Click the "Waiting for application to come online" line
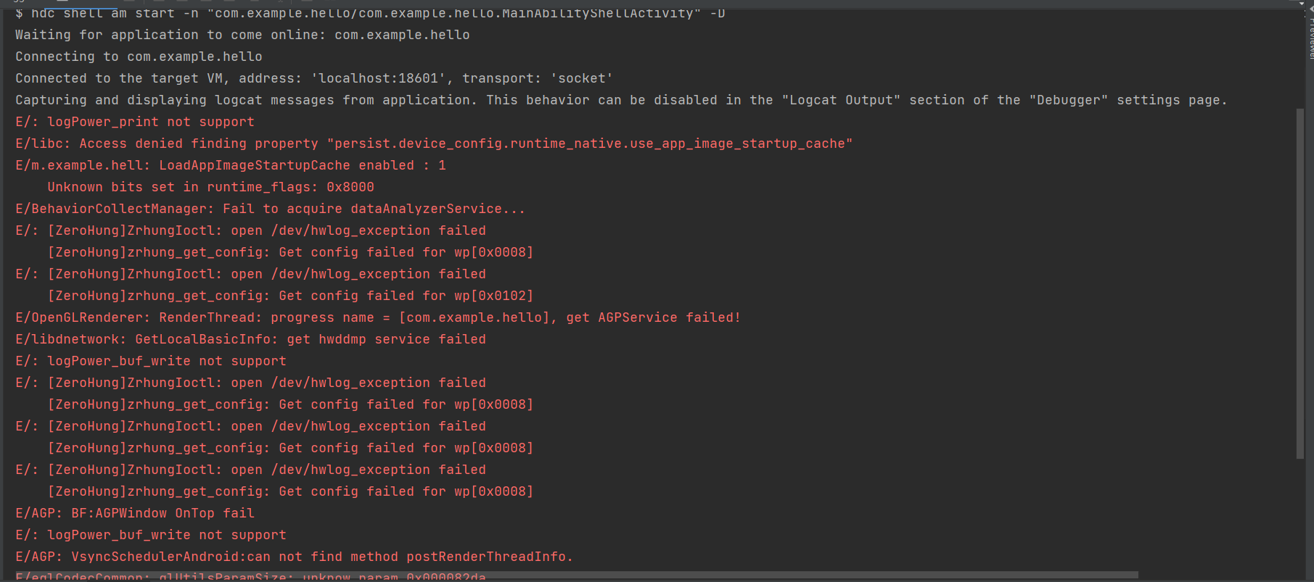Image resolution: width=1314 pixels, height=582 pixels. coord(242,35)
